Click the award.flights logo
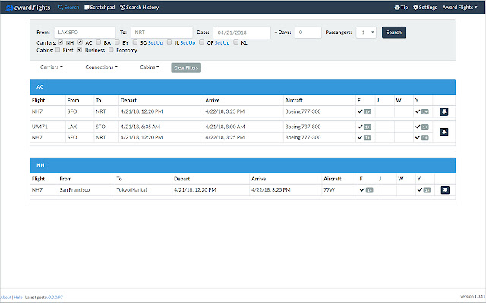 [27, 7]
